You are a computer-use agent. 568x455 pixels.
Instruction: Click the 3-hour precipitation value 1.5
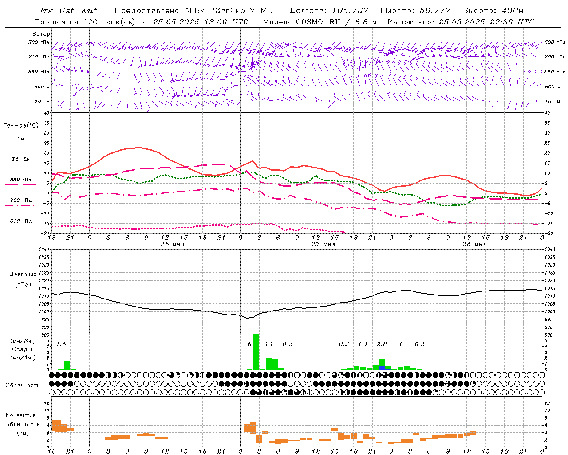(61, 344)
